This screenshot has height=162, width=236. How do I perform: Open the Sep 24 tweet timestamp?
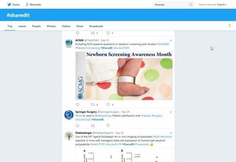(125, 112)
